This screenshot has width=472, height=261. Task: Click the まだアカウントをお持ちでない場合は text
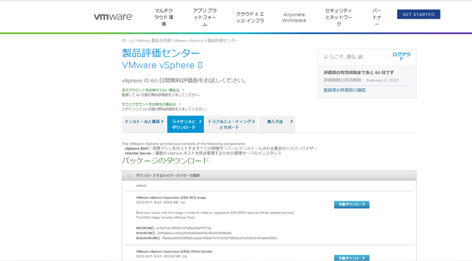tap(153, 90)
